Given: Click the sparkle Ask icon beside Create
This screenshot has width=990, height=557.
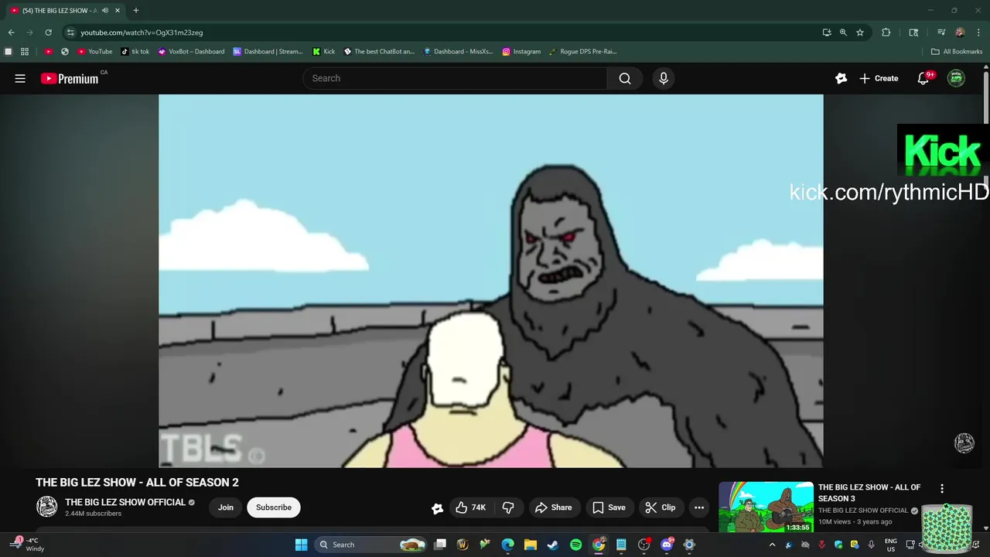Looking at the screenshot, I should tap(841, 78).
